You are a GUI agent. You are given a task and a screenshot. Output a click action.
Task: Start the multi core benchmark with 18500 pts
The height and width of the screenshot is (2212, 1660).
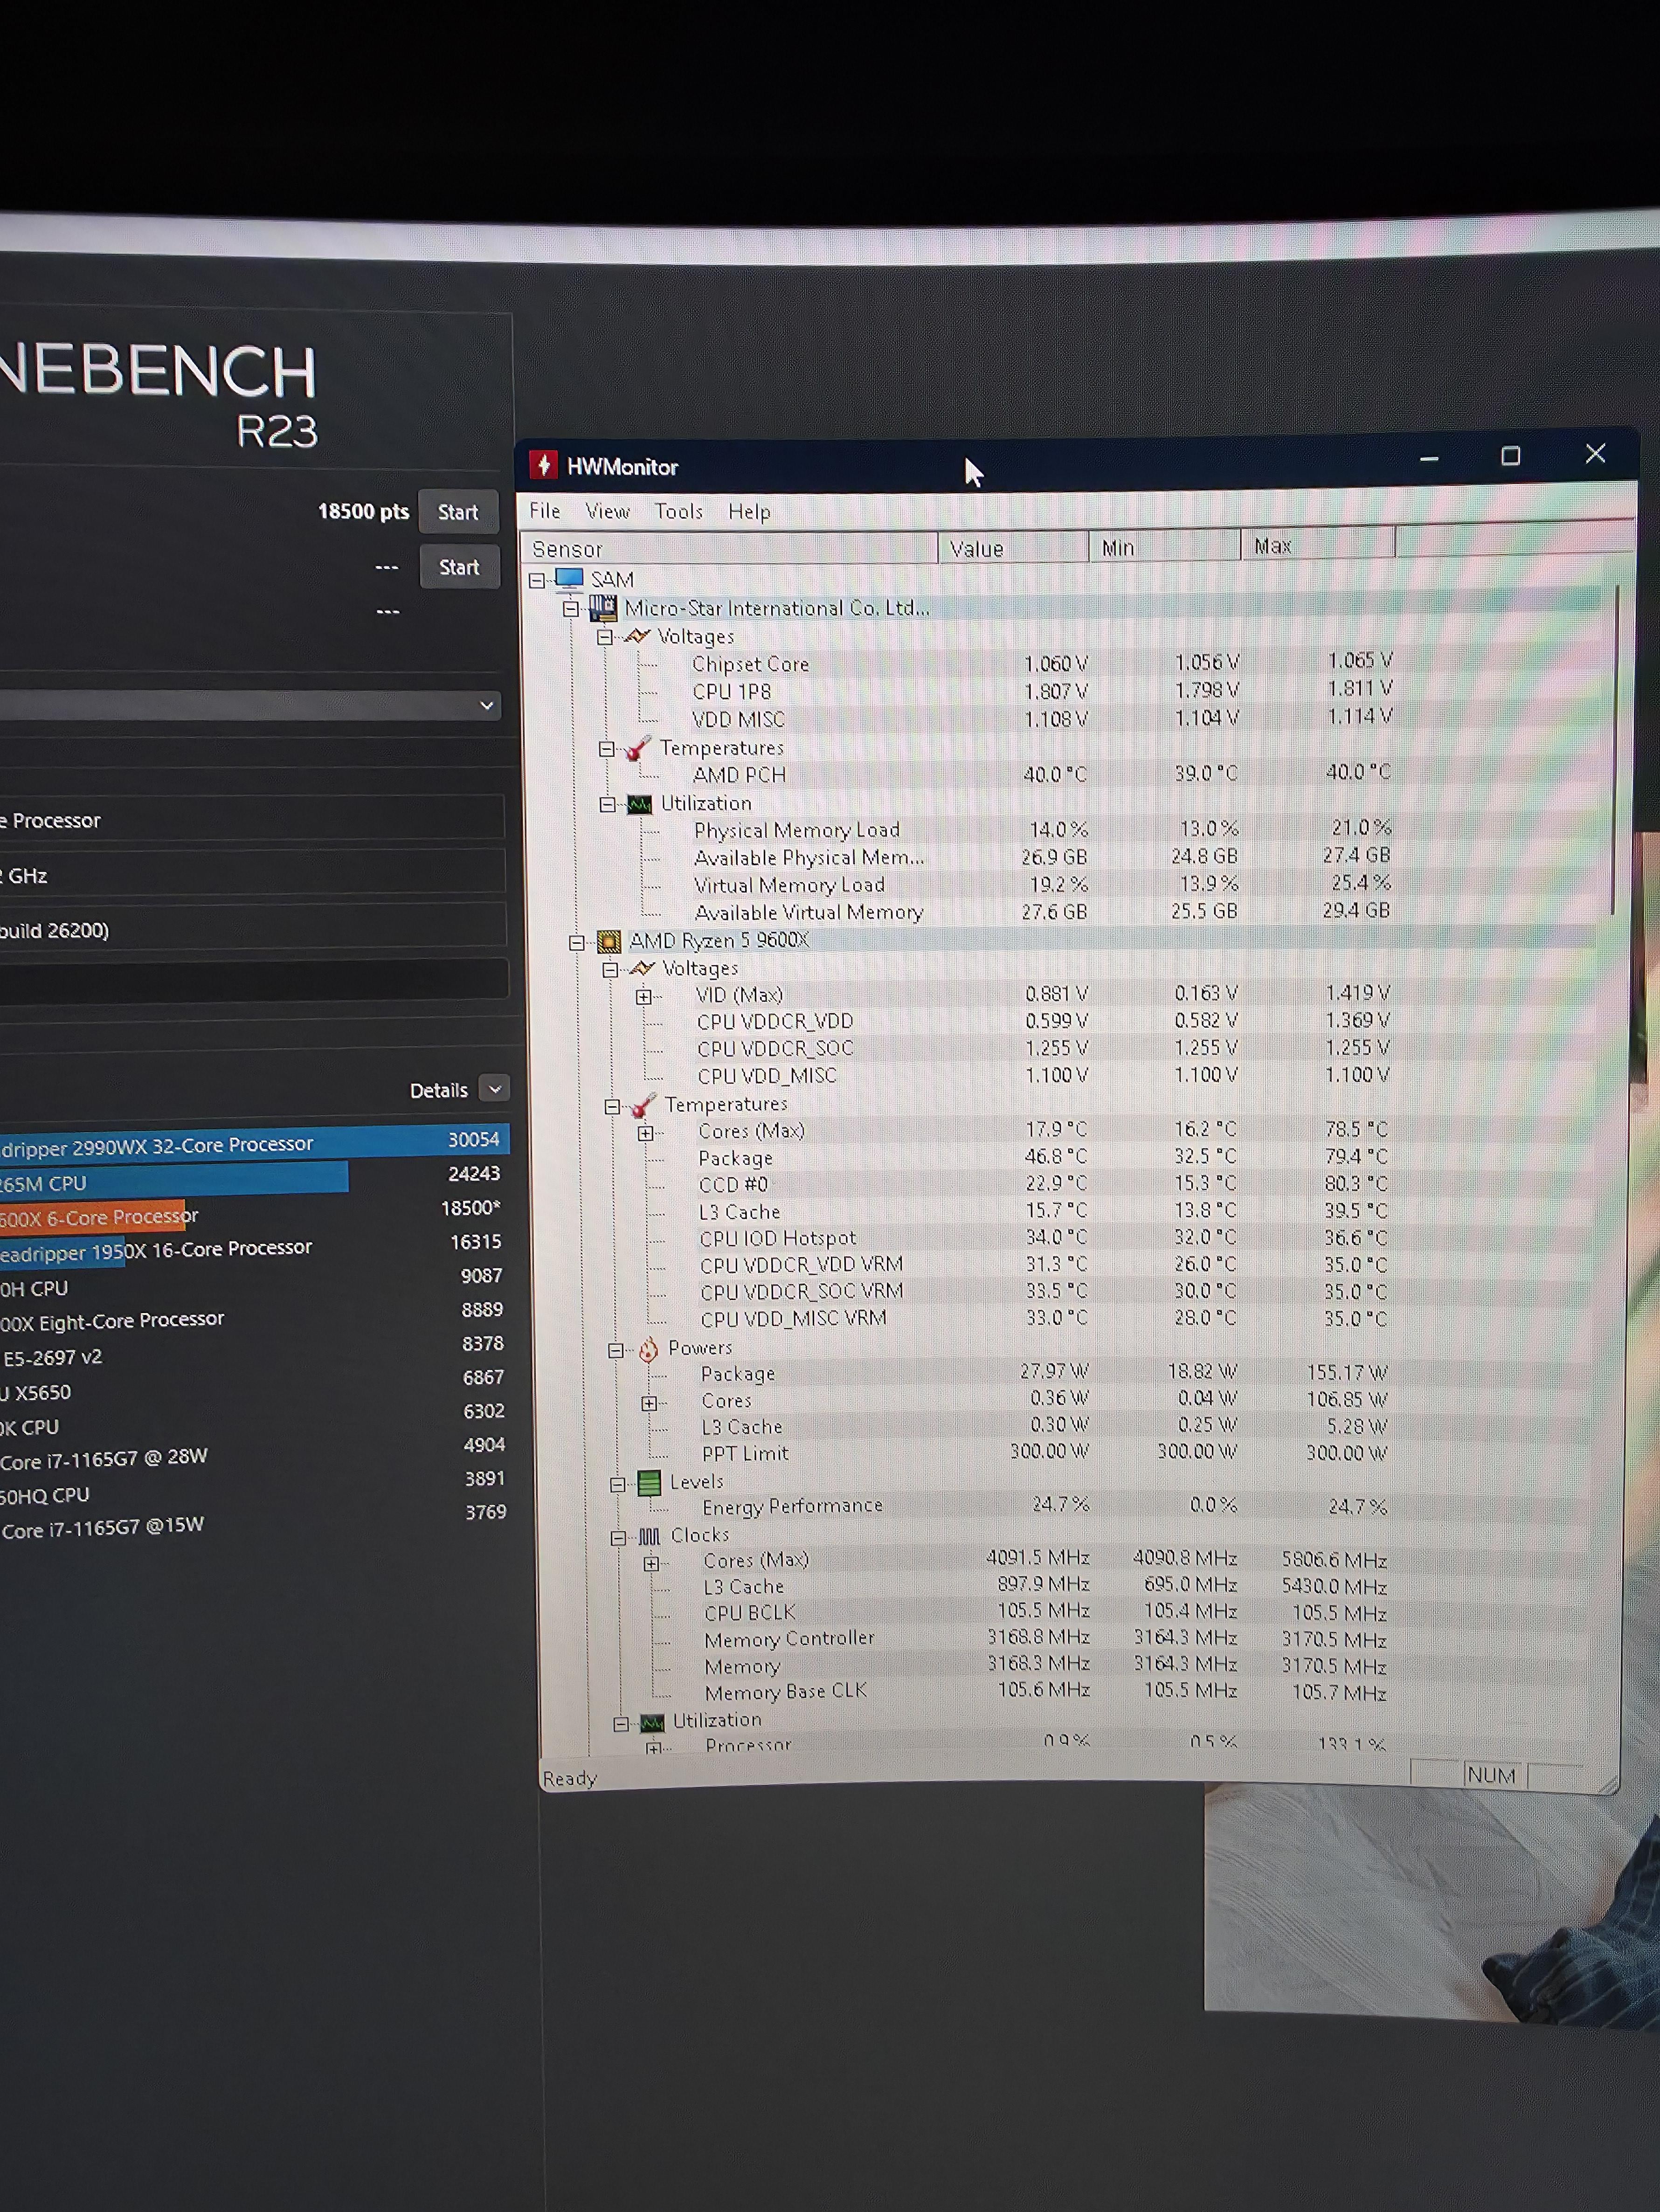pyautogui.click(x=458, y=512)
